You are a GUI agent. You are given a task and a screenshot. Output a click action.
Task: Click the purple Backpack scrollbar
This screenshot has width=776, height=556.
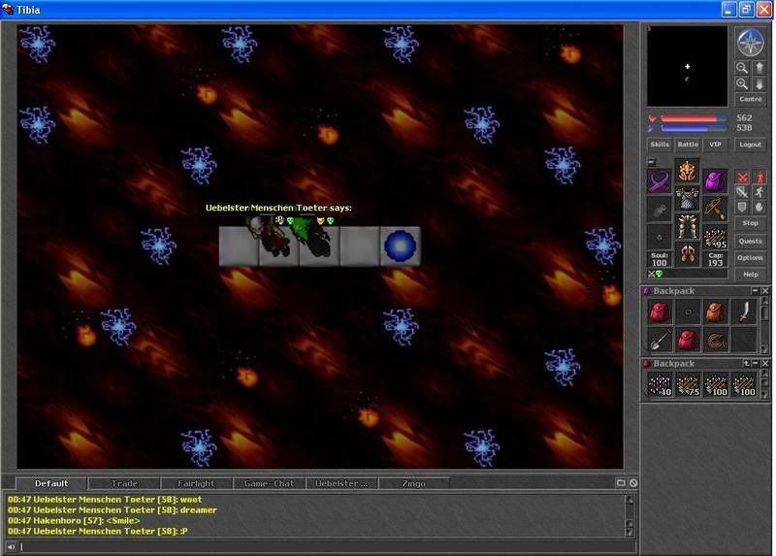(764, 325)
